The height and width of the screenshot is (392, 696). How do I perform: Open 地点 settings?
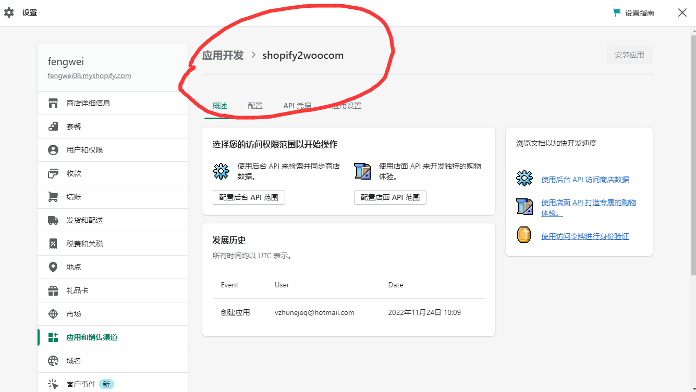(113, 267)
